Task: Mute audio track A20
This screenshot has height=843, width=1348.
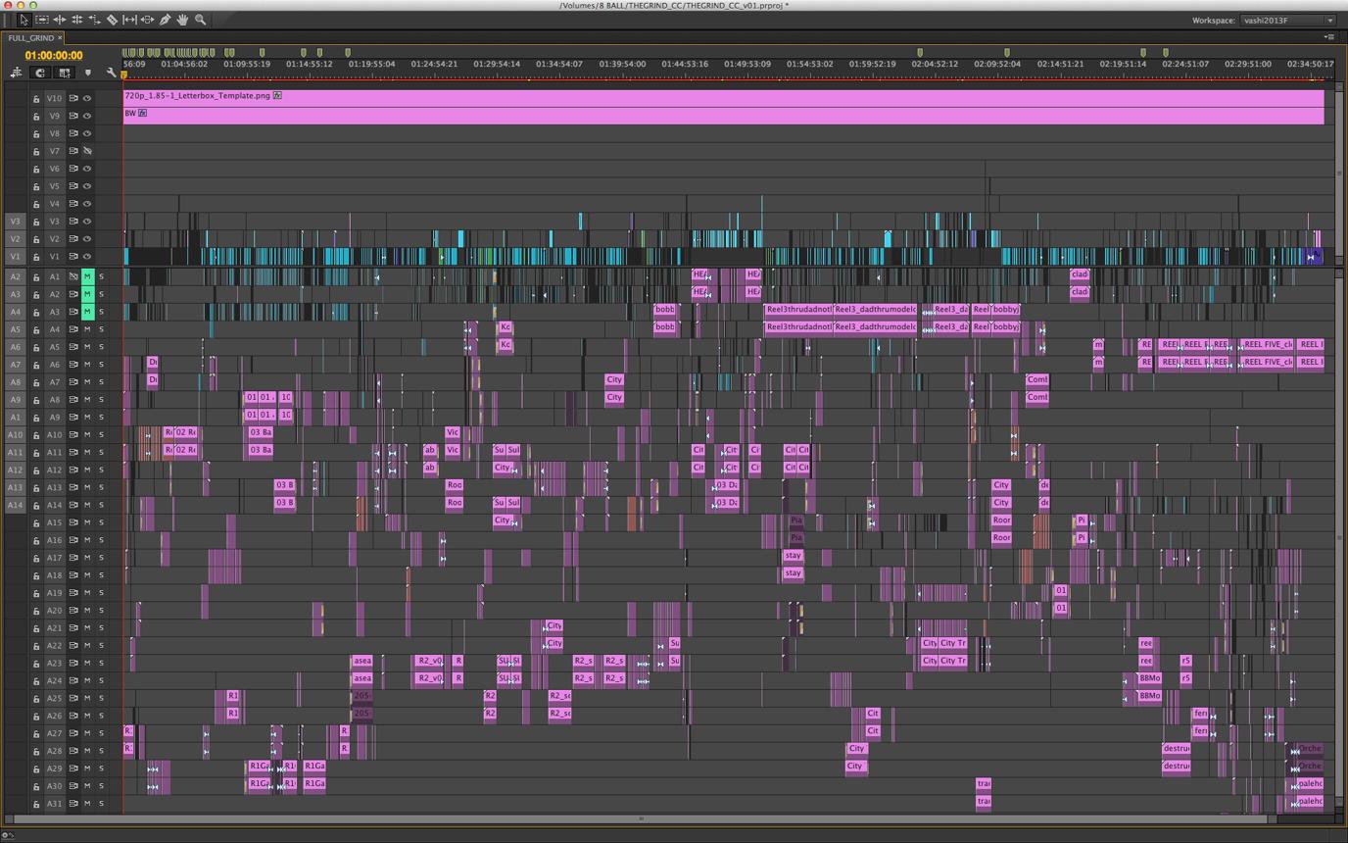Action: point(87,610)
